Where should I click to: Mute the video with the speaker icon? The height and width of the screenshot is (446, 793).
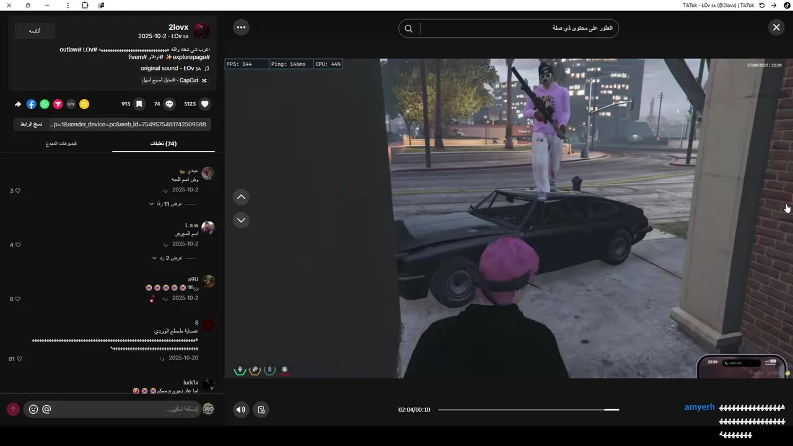point(241,409)
